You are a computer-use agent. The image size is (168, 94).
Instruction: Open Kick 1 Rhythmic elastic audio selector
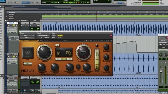click(13, 32)
